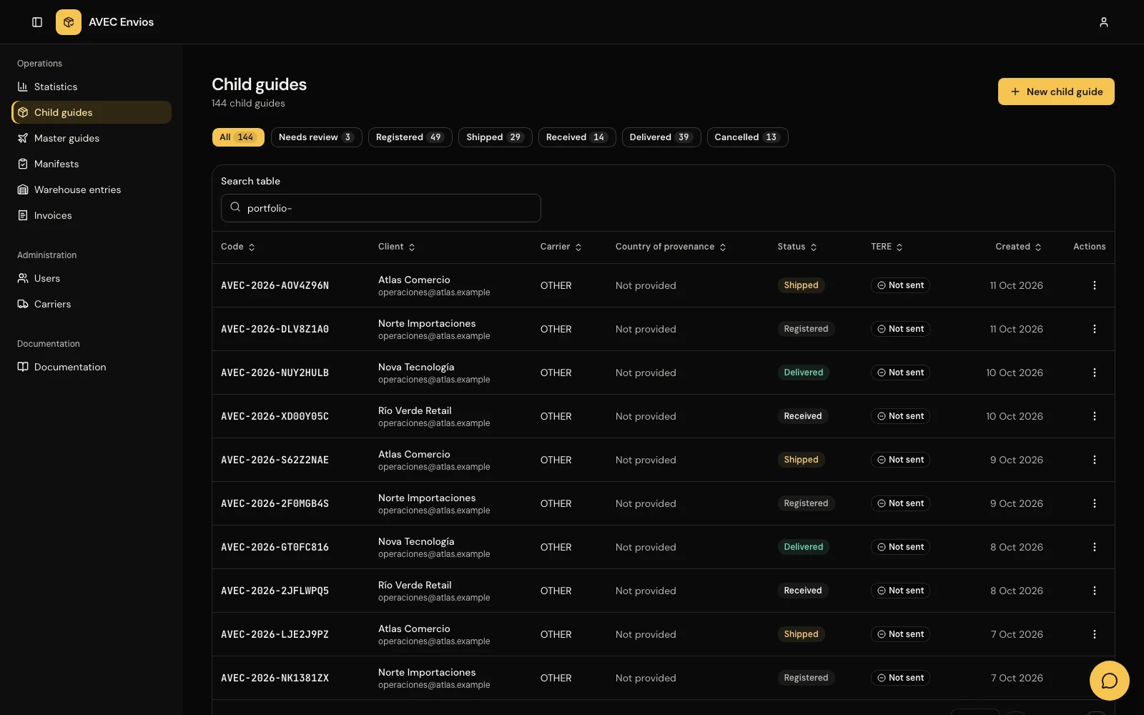Image resolution: width=1144 pixels, height=715 pixels.
Task: Open the user profile icon
Action: click(1103, 22)
